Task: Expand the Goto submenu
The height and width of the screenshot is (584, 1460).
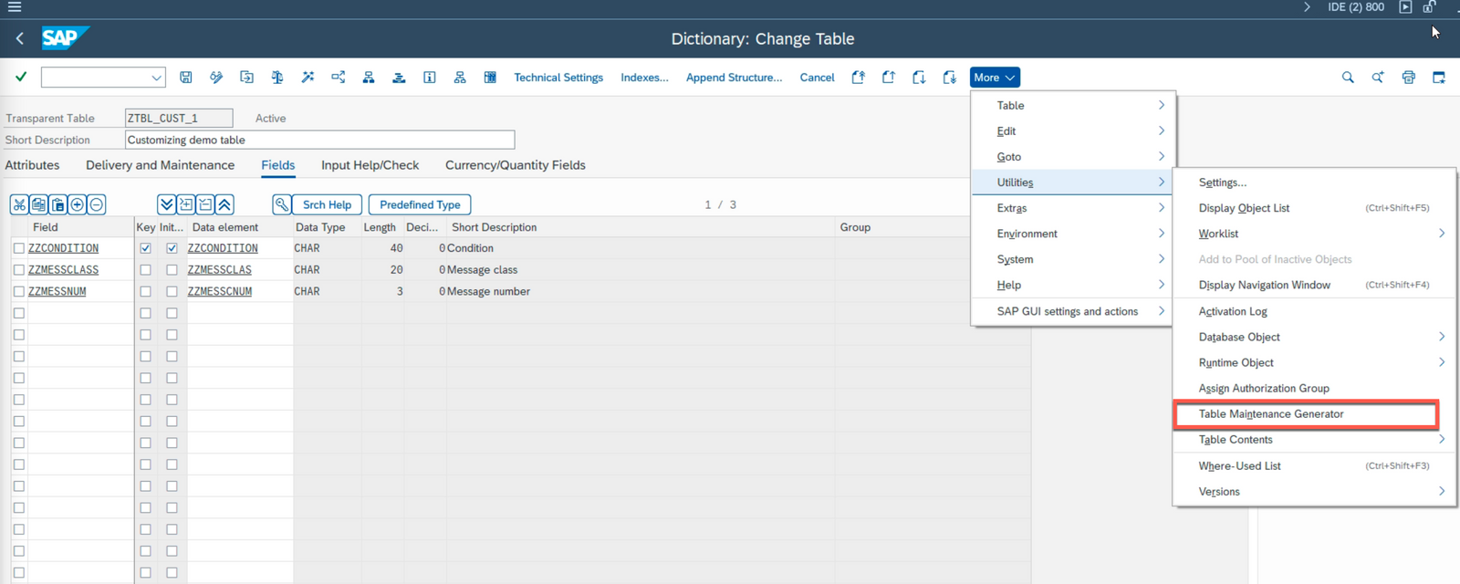Action: [x=1073, y=157]
